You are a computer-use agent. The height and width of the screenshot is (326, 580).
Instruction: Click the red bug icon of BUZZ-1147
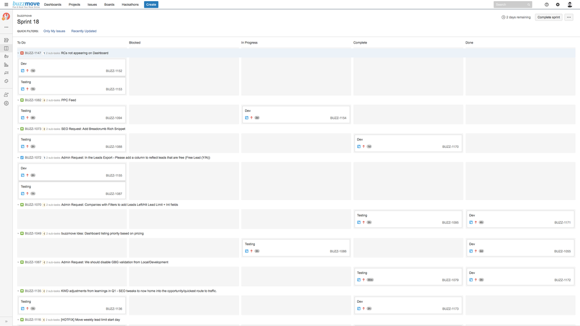(x=22, y=53)
